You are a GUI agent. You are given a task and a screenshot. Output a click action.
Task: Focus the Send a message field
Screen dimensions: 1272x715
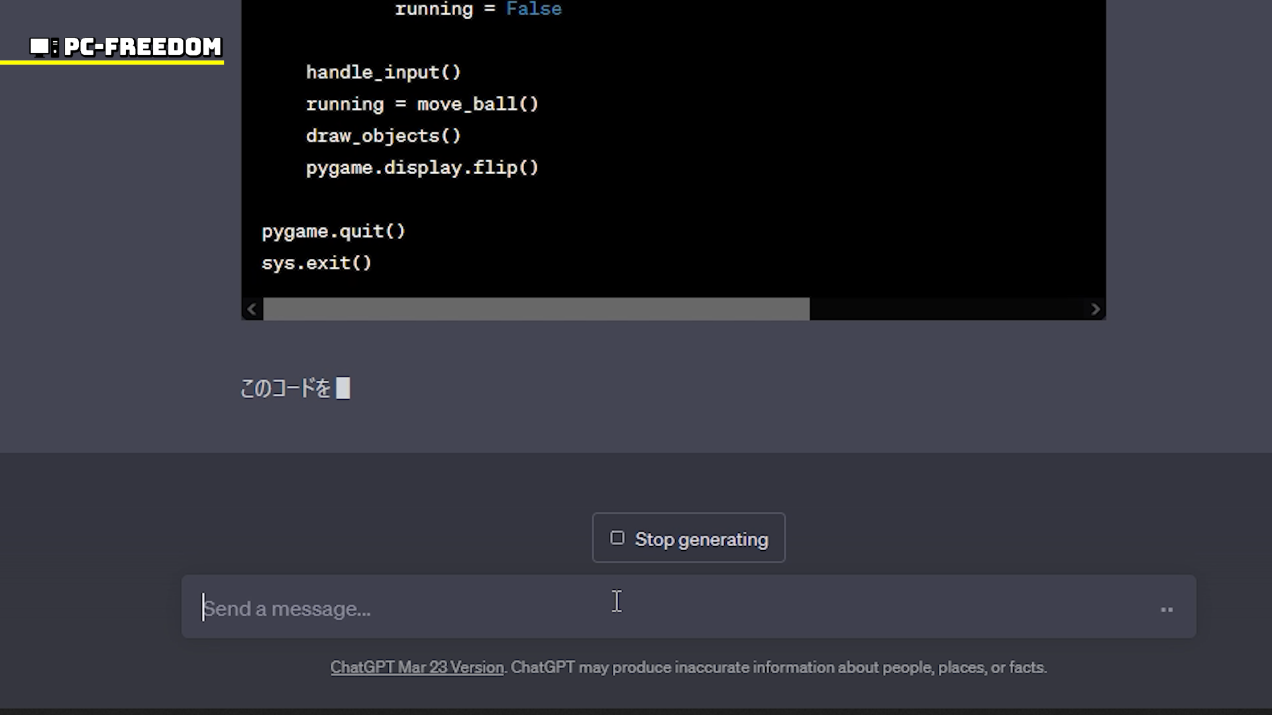(x=662, y=608)
